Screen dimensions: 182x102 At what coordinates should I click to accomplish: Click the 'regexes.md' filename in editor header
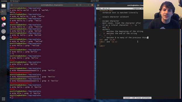138,8
